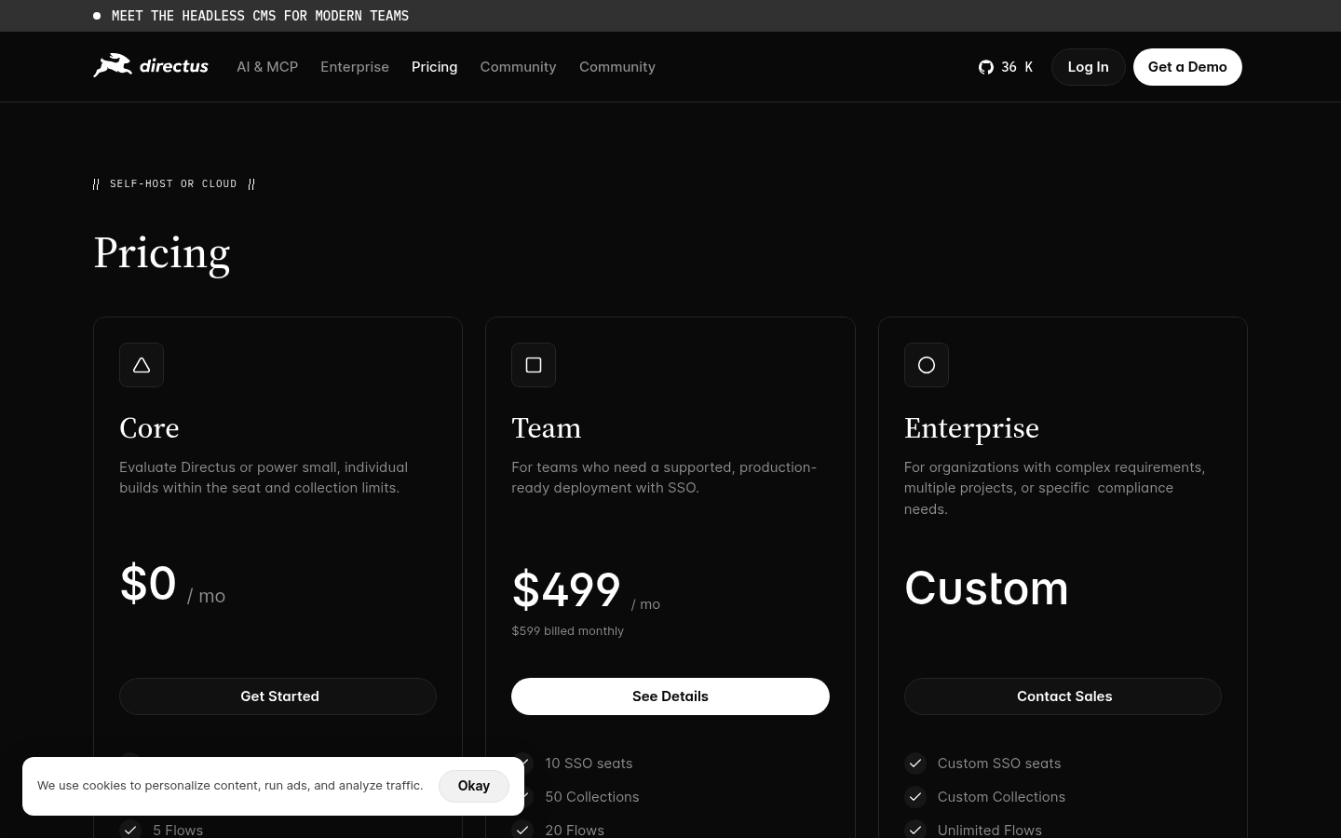
Task: Click the '10 SSO seats' text
Action: pos(589,764)
